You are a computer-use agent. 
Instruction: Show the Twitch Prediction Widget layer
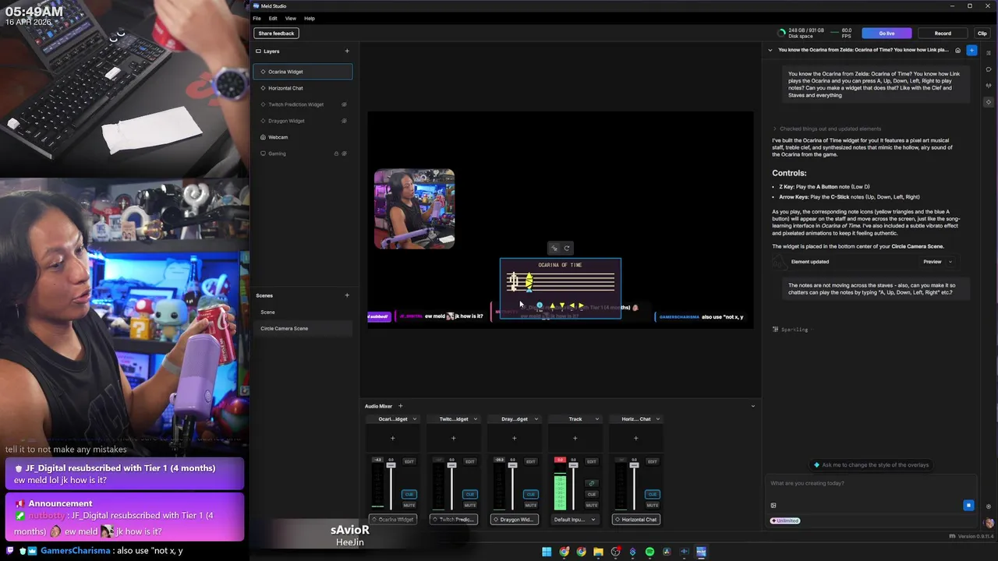point(344,104)
